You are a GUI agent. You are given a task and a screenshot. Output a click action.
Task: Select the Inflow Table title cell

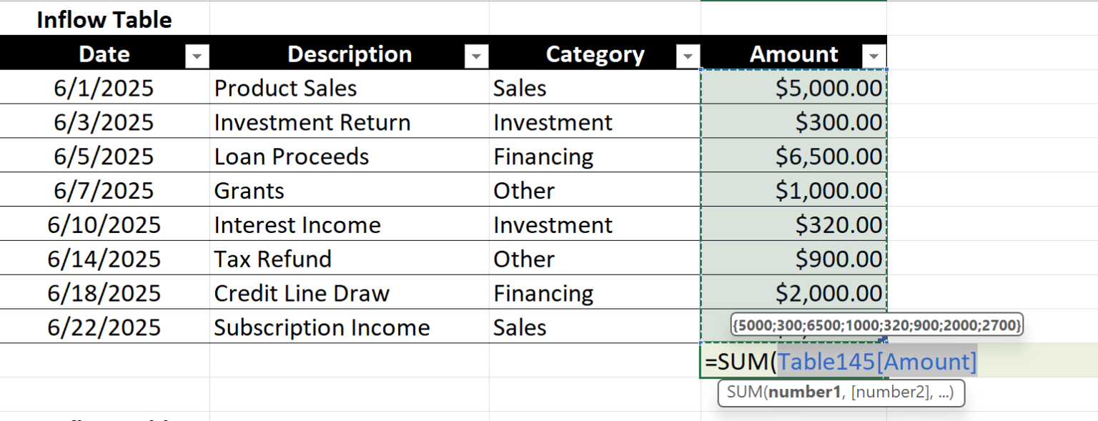[x=104, y=19]
